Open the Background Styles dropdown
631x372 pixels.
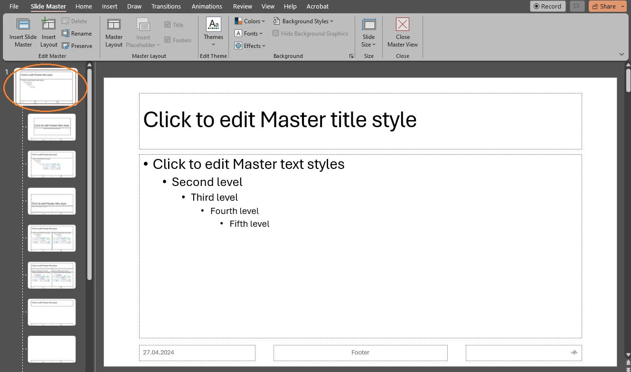(303, 21)
